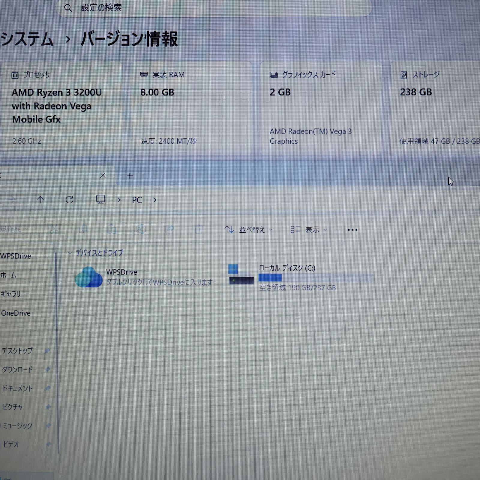The width and height of the screenshot is (480, 480).
Task: Open OneDrive in the sidebar
Action: pos(16,313)
